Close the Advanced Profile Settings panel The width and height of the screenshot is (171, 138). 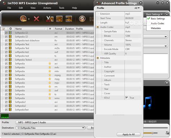coord(141,3)
